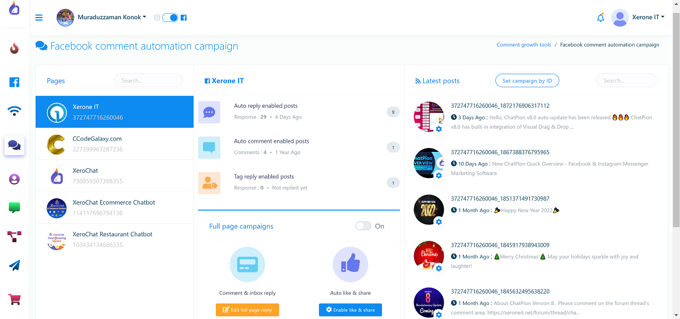The height and width of the screenshot is (319, 680).
Task: Open the Merry Christmas post thumbnail
Action: (429, 256)
